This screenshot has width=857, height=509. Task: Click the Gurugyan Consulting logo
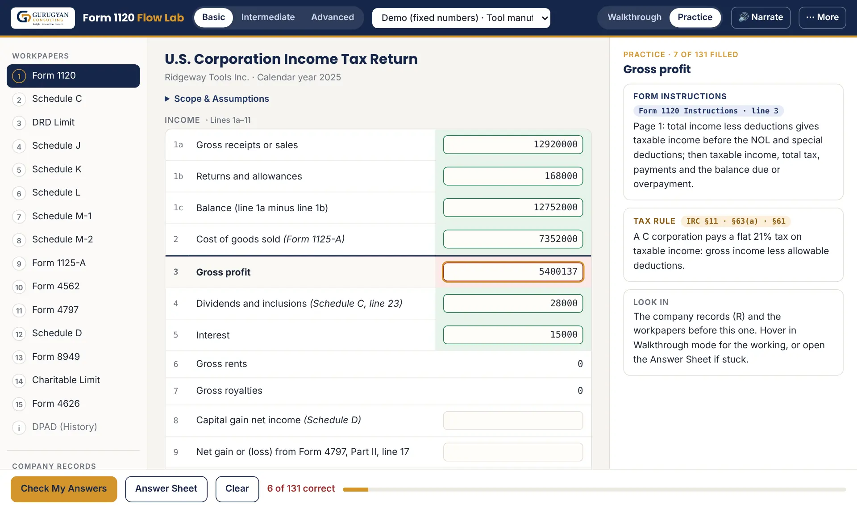43,18
